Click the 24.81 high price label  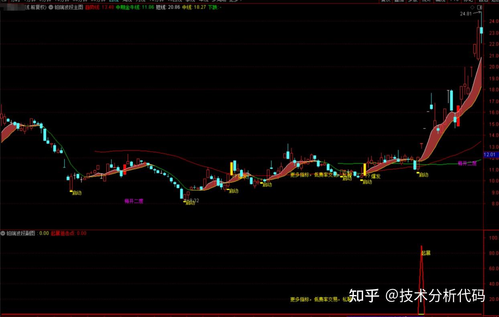[x=466, y=14]
